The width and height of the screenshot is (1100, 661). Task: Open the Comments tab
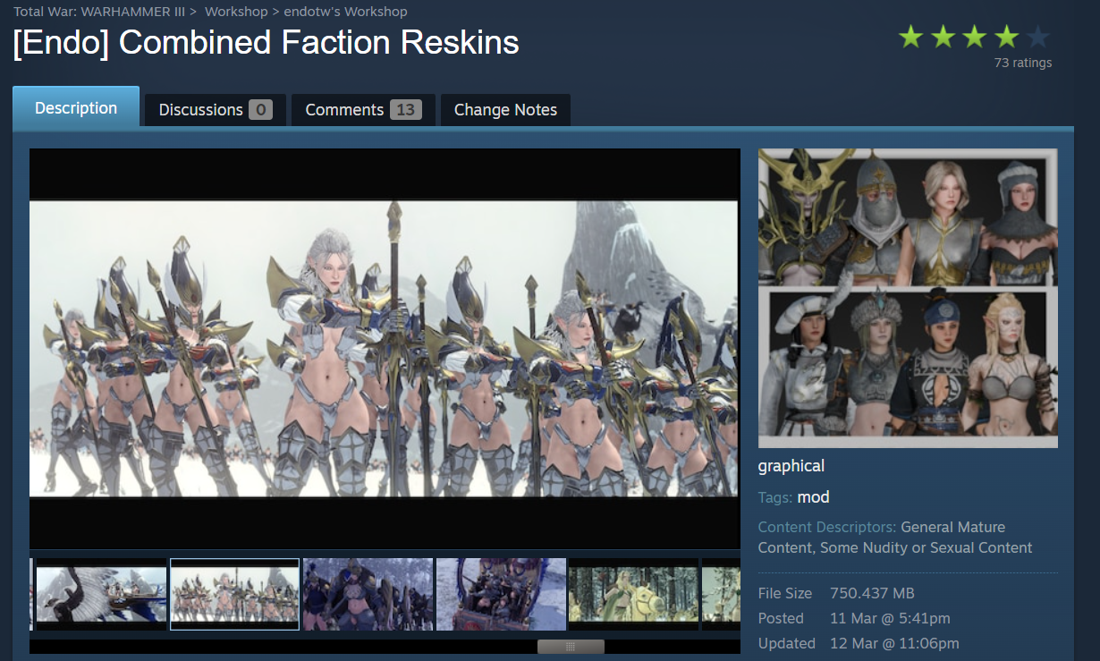click(363, 110)
